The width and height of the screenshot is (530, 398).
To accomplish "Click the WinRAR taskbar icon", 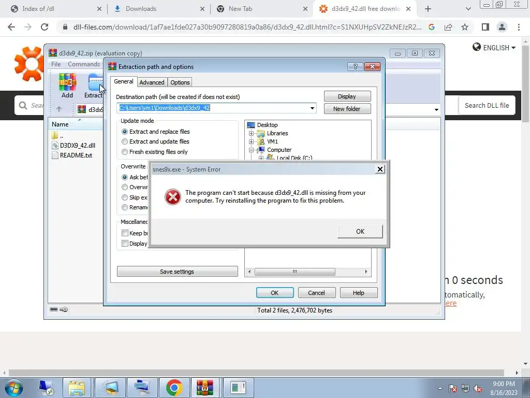I will 205,388.
